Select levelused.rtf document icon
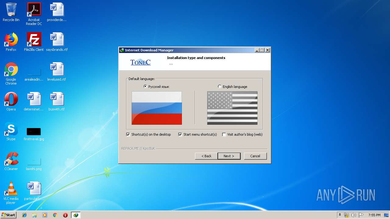This screenshot has width=390, height=219. click(x=57, y=72)
